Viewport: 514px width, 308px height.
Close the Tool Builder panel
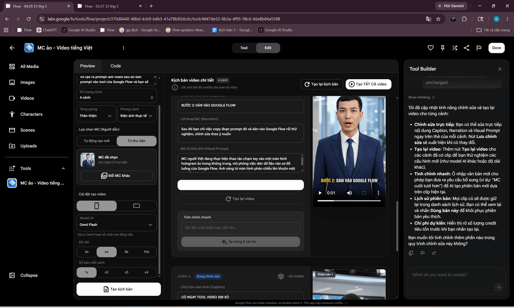pos(500,69)
